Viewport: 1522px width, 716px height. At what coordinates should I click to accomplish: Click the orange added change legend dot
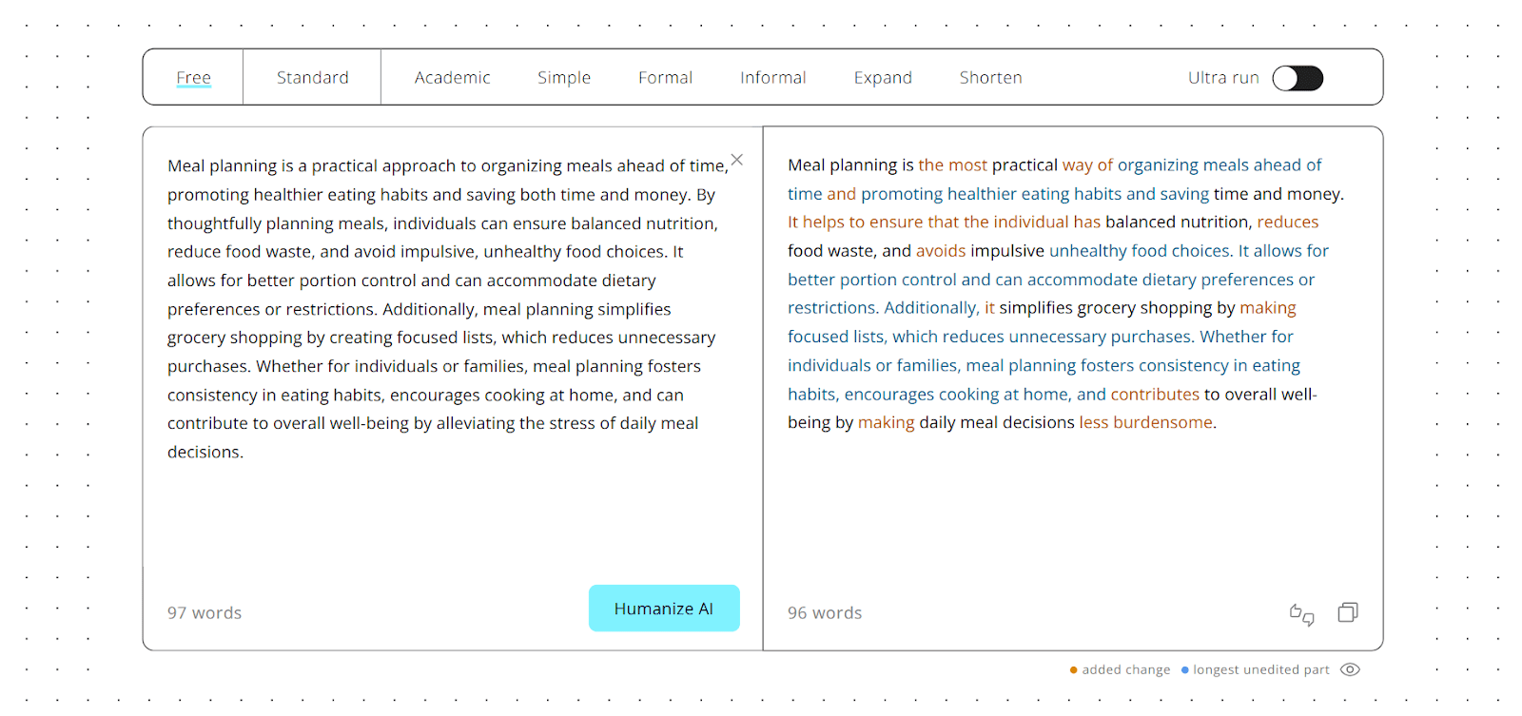(x=1074, y=670)
